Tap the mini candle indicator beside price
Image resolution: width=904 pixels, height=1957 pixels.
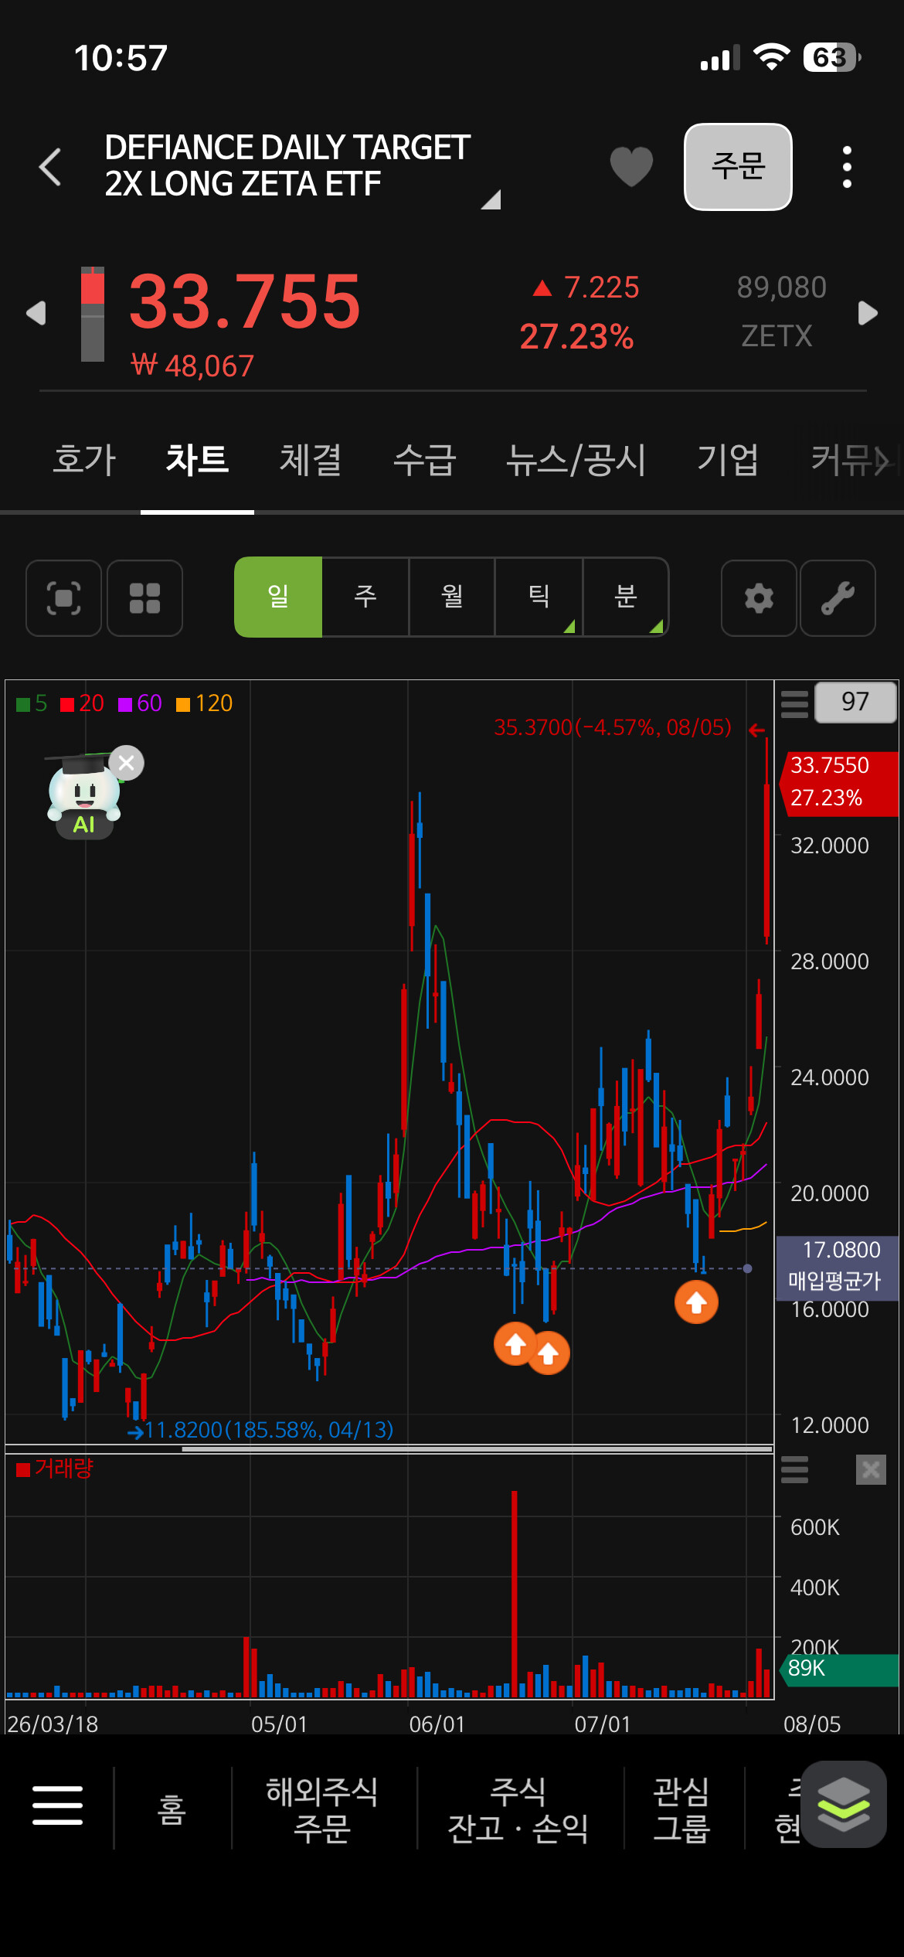93,314
